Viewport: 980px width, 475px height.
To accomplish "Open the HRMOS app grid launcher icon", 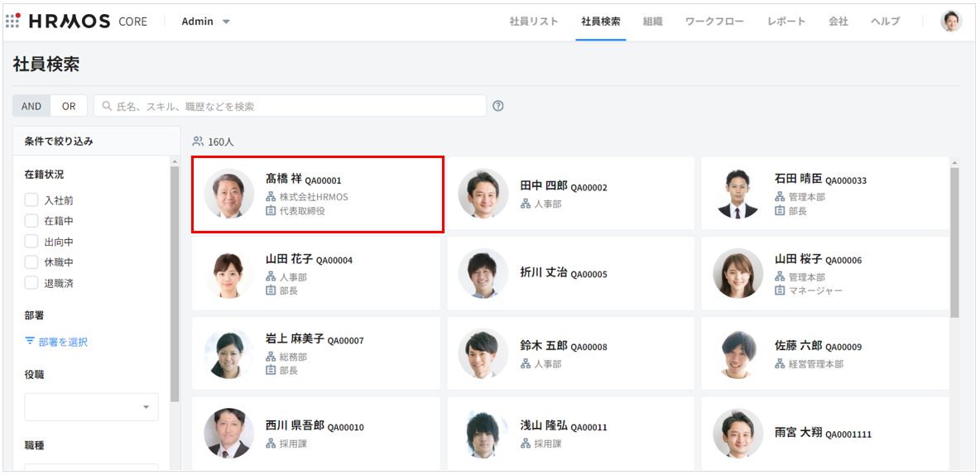I will click(13, 22).
